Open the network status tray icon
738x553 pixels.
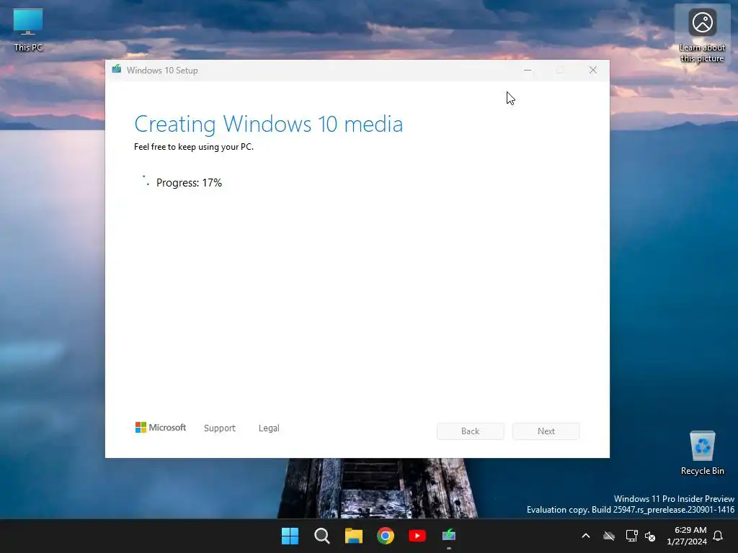point(631,536)
